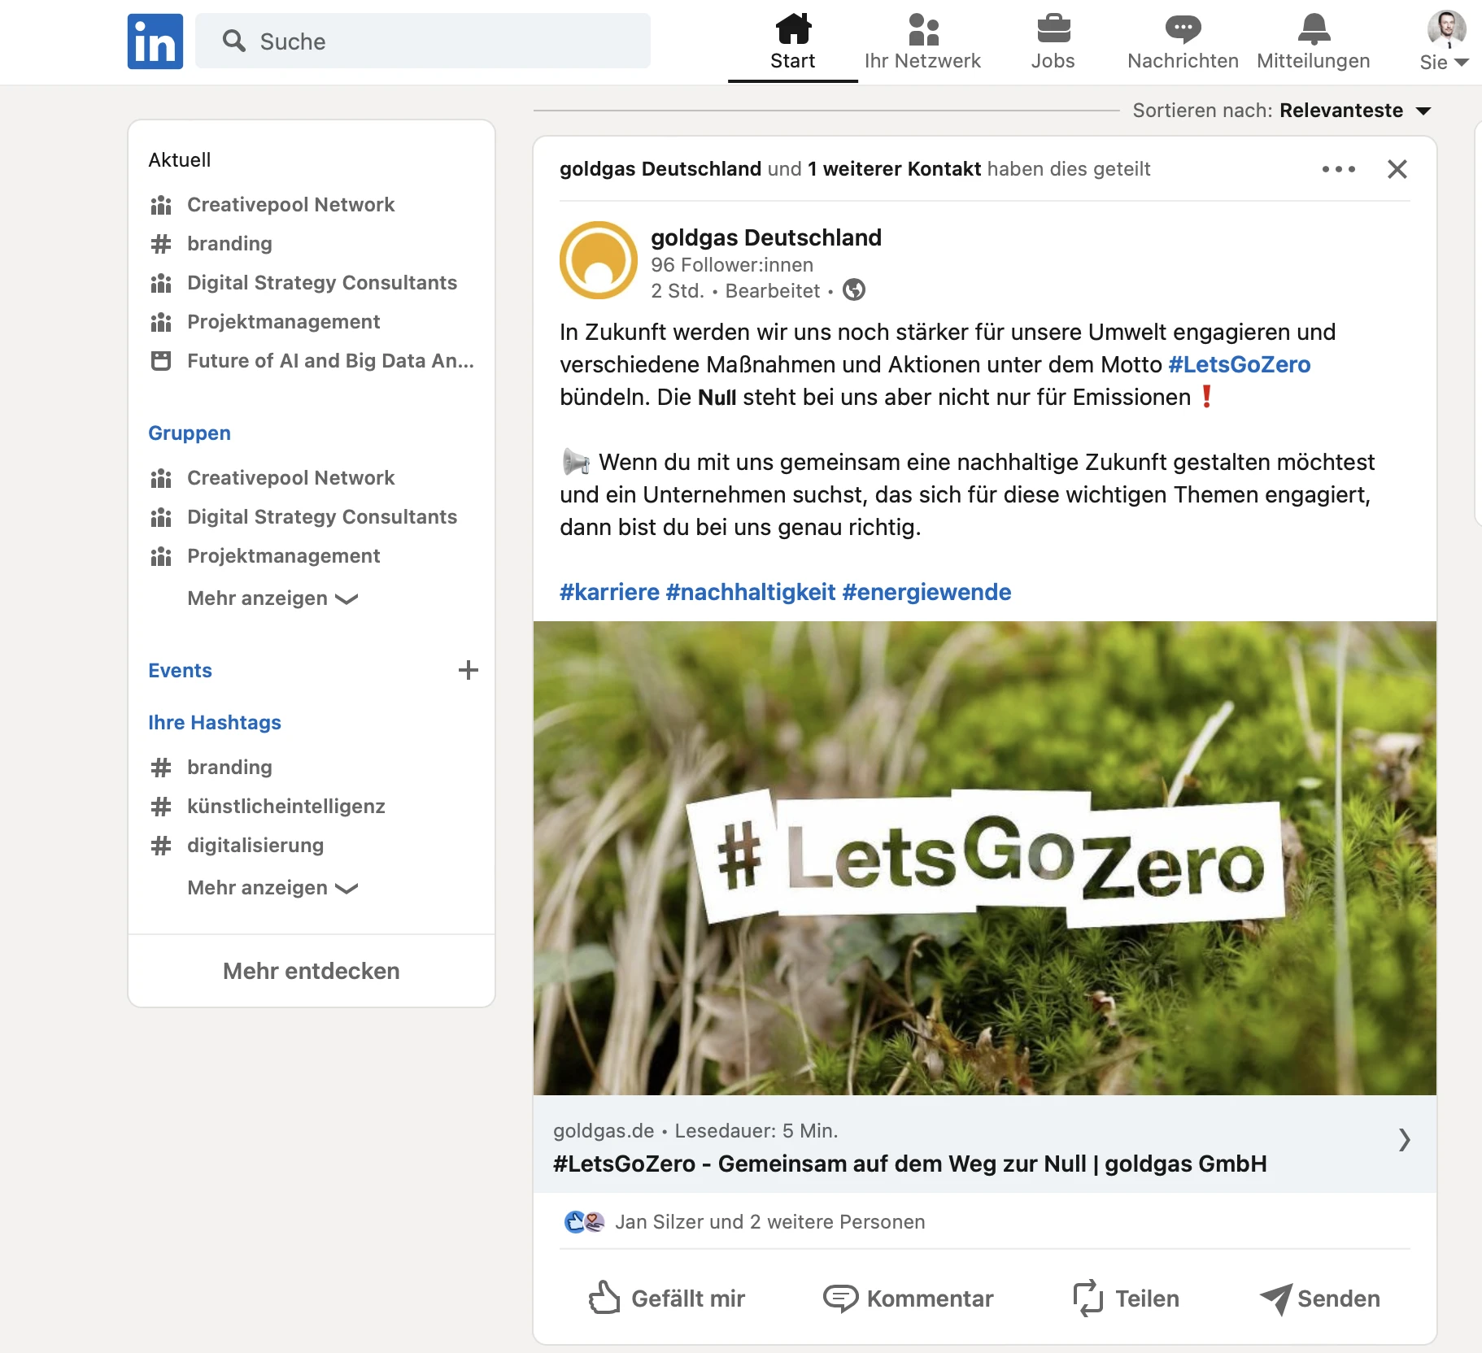This screenshot has height=1353, width=1482.
Task: Click the Mehr entdecken button
Action: (x=311, y=971)
